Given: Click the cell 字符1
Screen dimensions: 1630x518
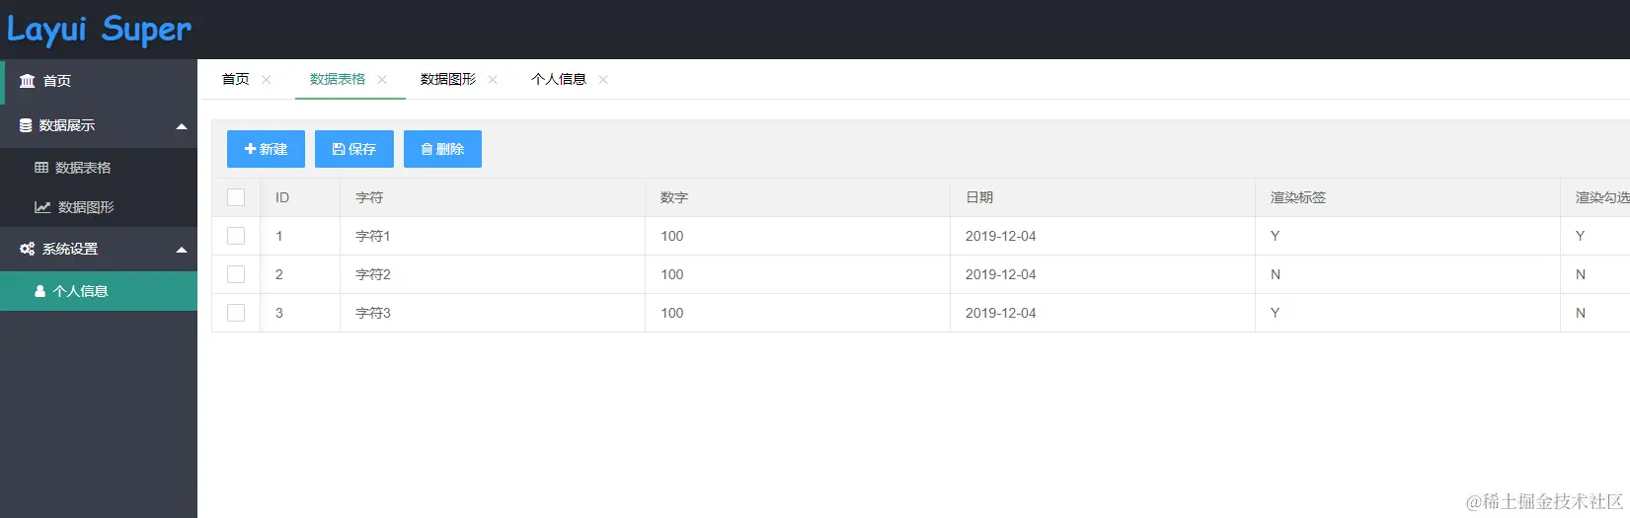Looking at the screenshot, I should point(493,236).
